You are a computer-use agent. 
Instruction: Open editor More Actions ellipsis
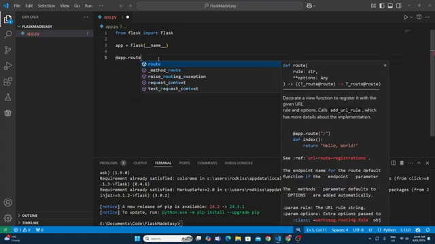[428, 17]
